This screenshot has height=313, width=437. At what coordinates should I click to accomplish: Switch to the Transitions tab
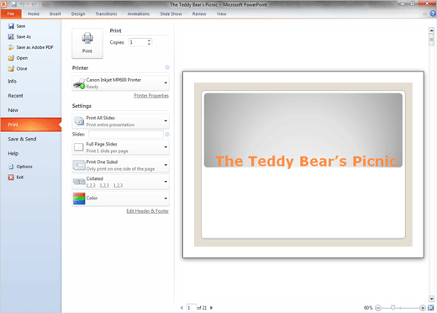click(x=106, y=13)
